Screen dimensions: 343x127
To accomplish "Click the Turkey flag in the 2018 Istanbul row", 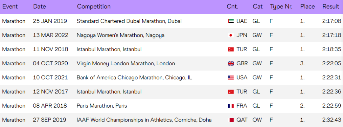I will click(231, 49).
